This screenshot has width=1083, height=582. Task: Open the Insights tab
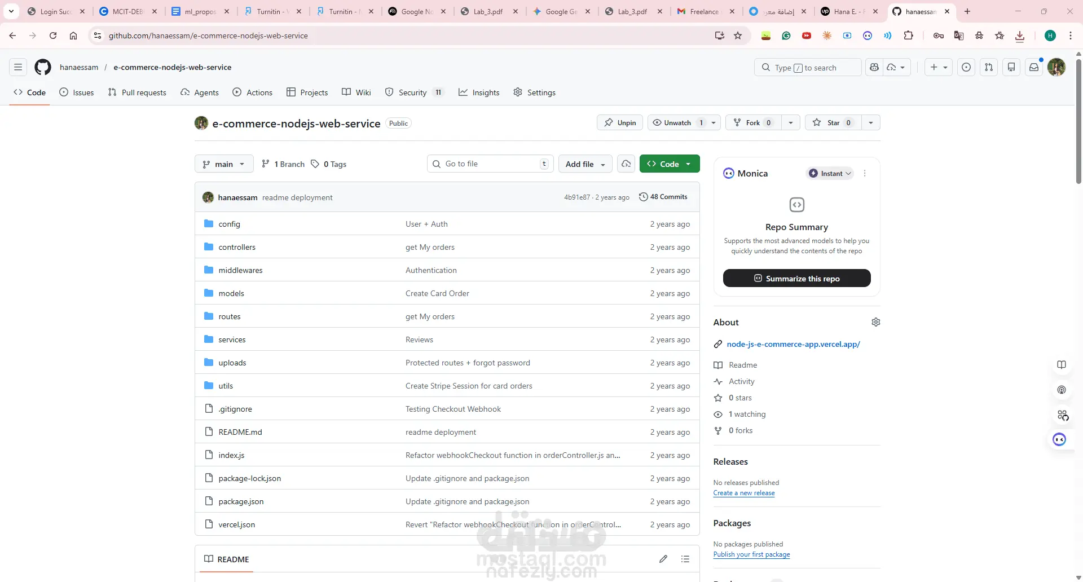click(x=479, y=92)
